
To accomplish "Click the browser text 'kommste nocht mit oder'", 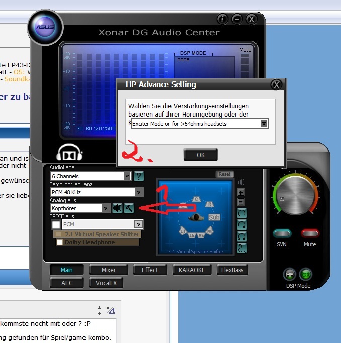I will tap(38, 323).
